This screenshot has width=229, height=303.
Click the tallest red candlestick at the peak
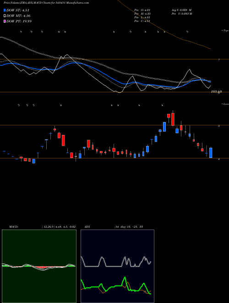pyautogui.click(x=173, y=119)
